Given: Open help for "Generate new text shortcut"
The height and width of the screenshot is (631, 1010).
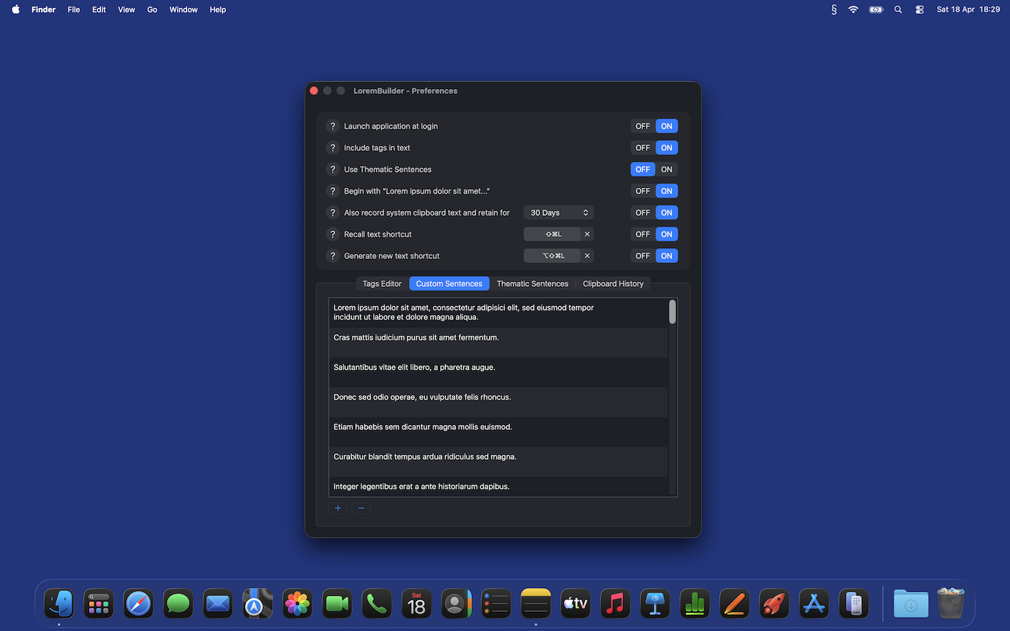Looking at the screenshot, I should click(332, 255).
